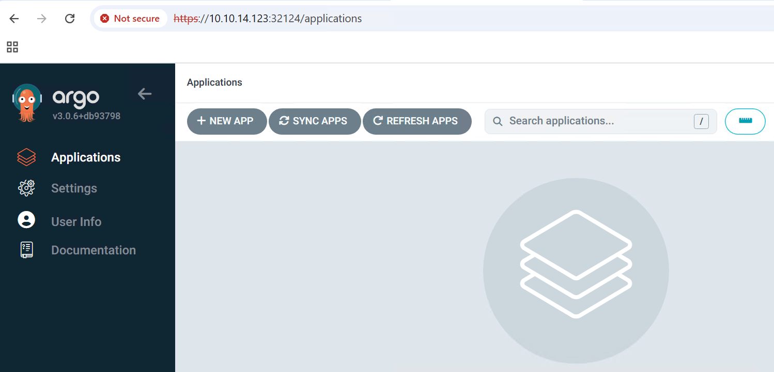The image size is (774, 372).
Task: Select Settings in the navigation menu
Action: coord(74,188)
